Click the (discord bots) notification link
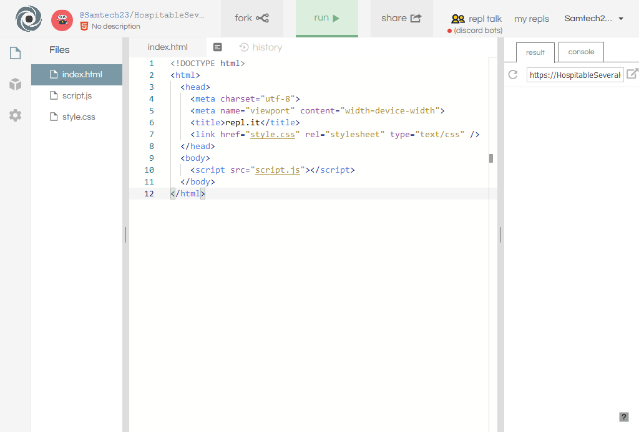 coord(478,31)
